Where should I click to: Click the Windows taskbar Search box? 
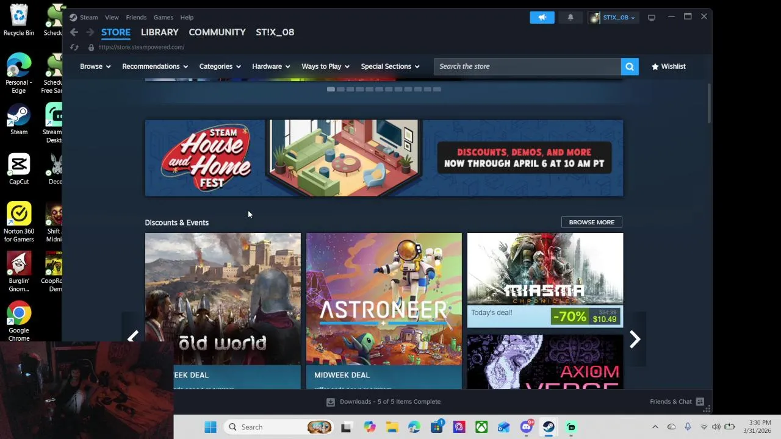point(278,427)
